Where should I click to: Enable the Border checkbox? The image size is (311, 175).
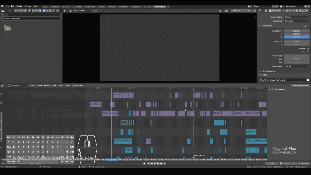(x=308, y=49)
